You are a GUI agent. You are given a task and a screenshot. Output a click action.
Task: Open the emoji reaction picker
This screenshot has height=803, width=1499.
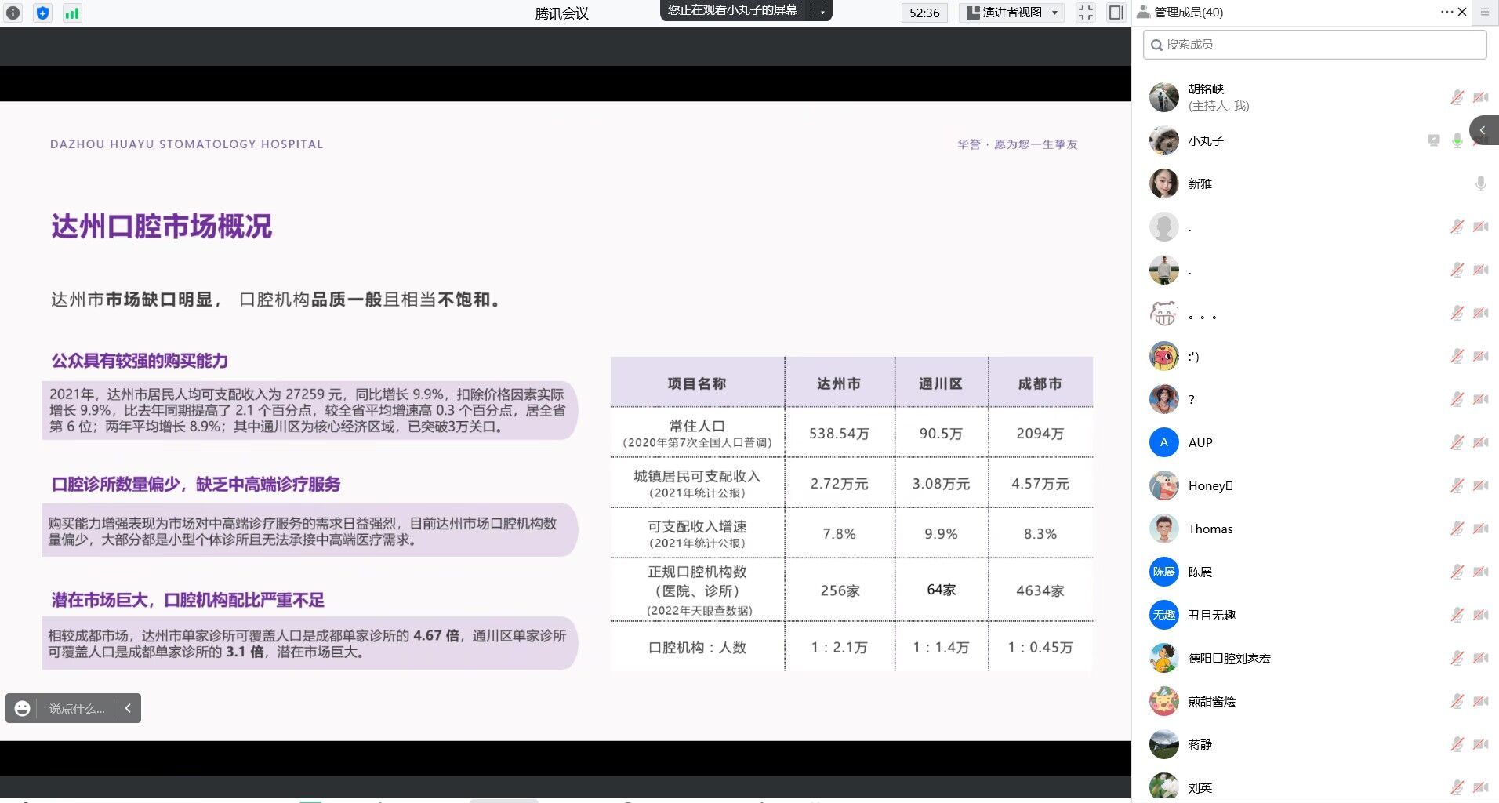23,708
